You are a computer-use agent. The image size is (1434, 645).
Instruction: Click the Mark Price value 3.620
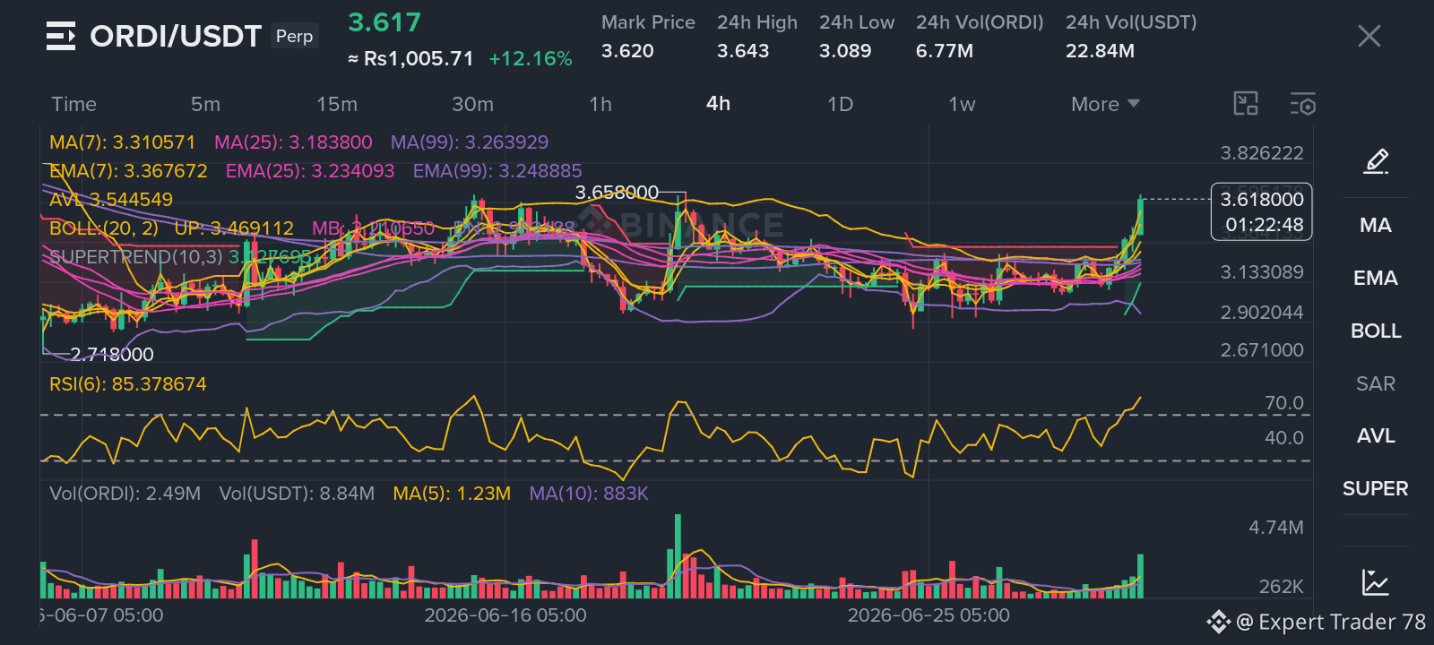pos(627,51)
